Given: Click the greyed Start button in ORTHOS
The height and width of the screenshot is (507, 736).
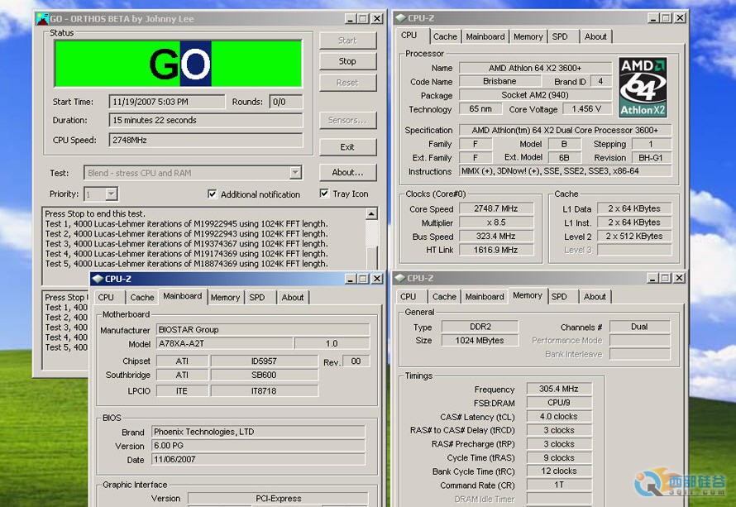Looking at the screenshot, I should click(347, 41).
